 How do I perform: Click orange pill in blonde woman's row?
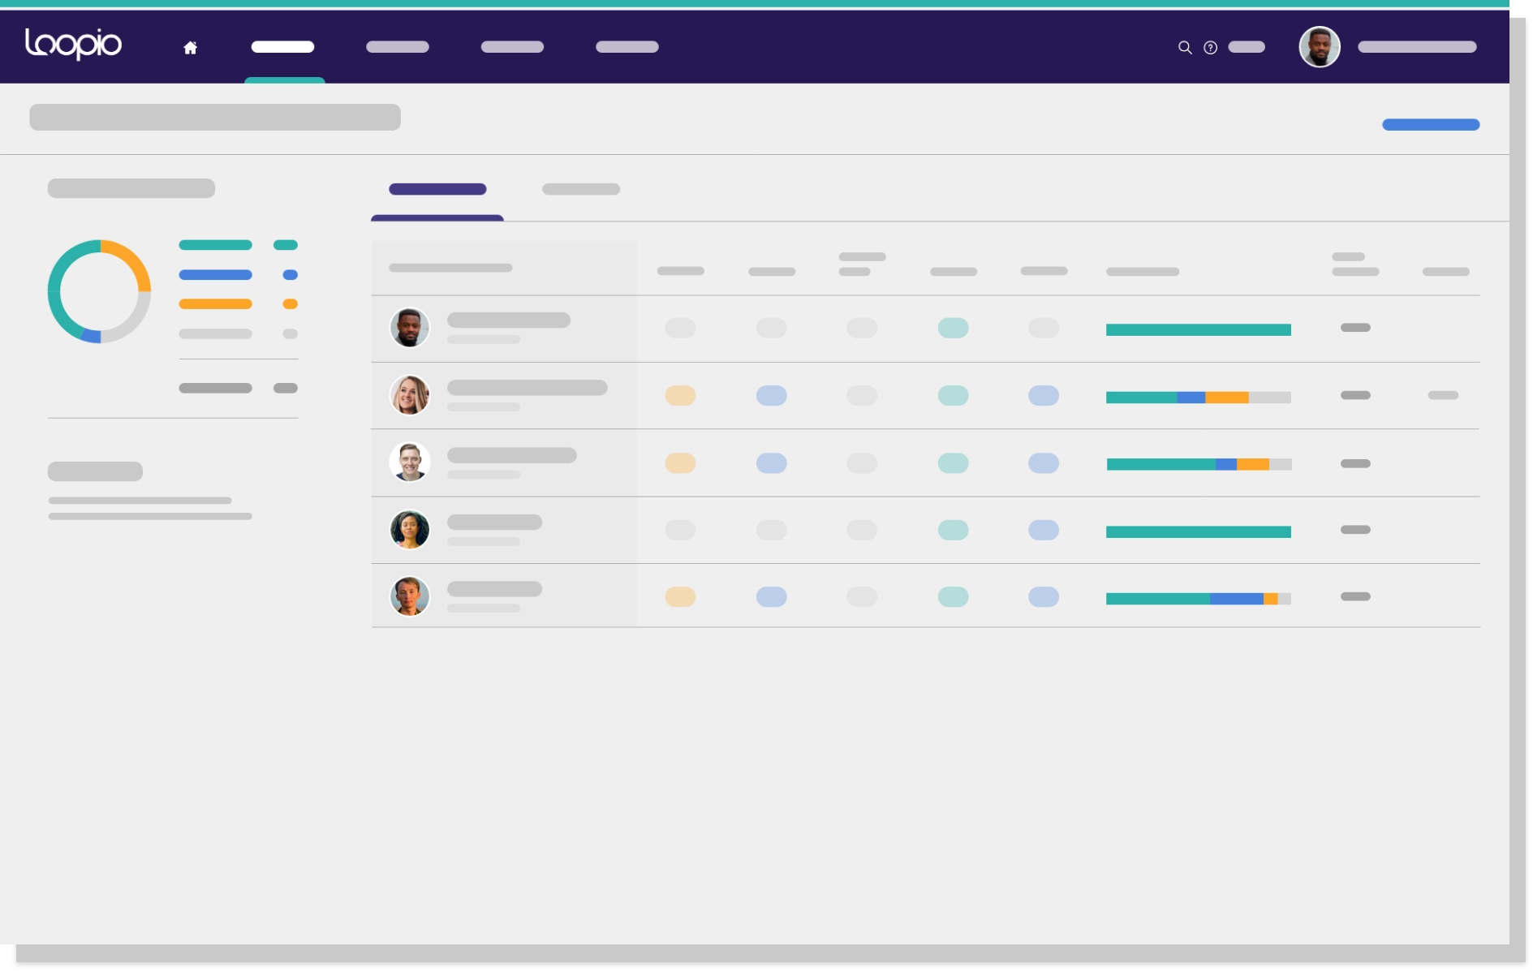(680, 396)
